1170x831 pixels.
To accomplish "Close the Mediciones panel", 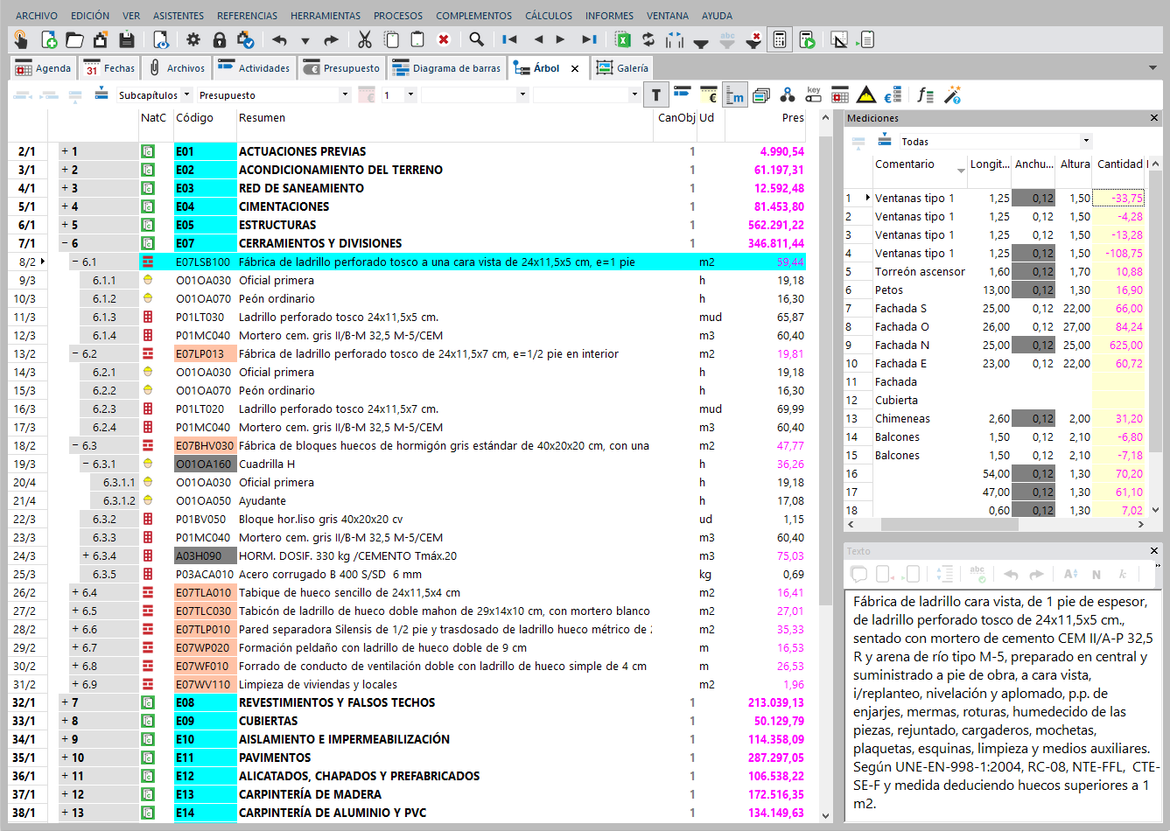I will click(1153, 118).
